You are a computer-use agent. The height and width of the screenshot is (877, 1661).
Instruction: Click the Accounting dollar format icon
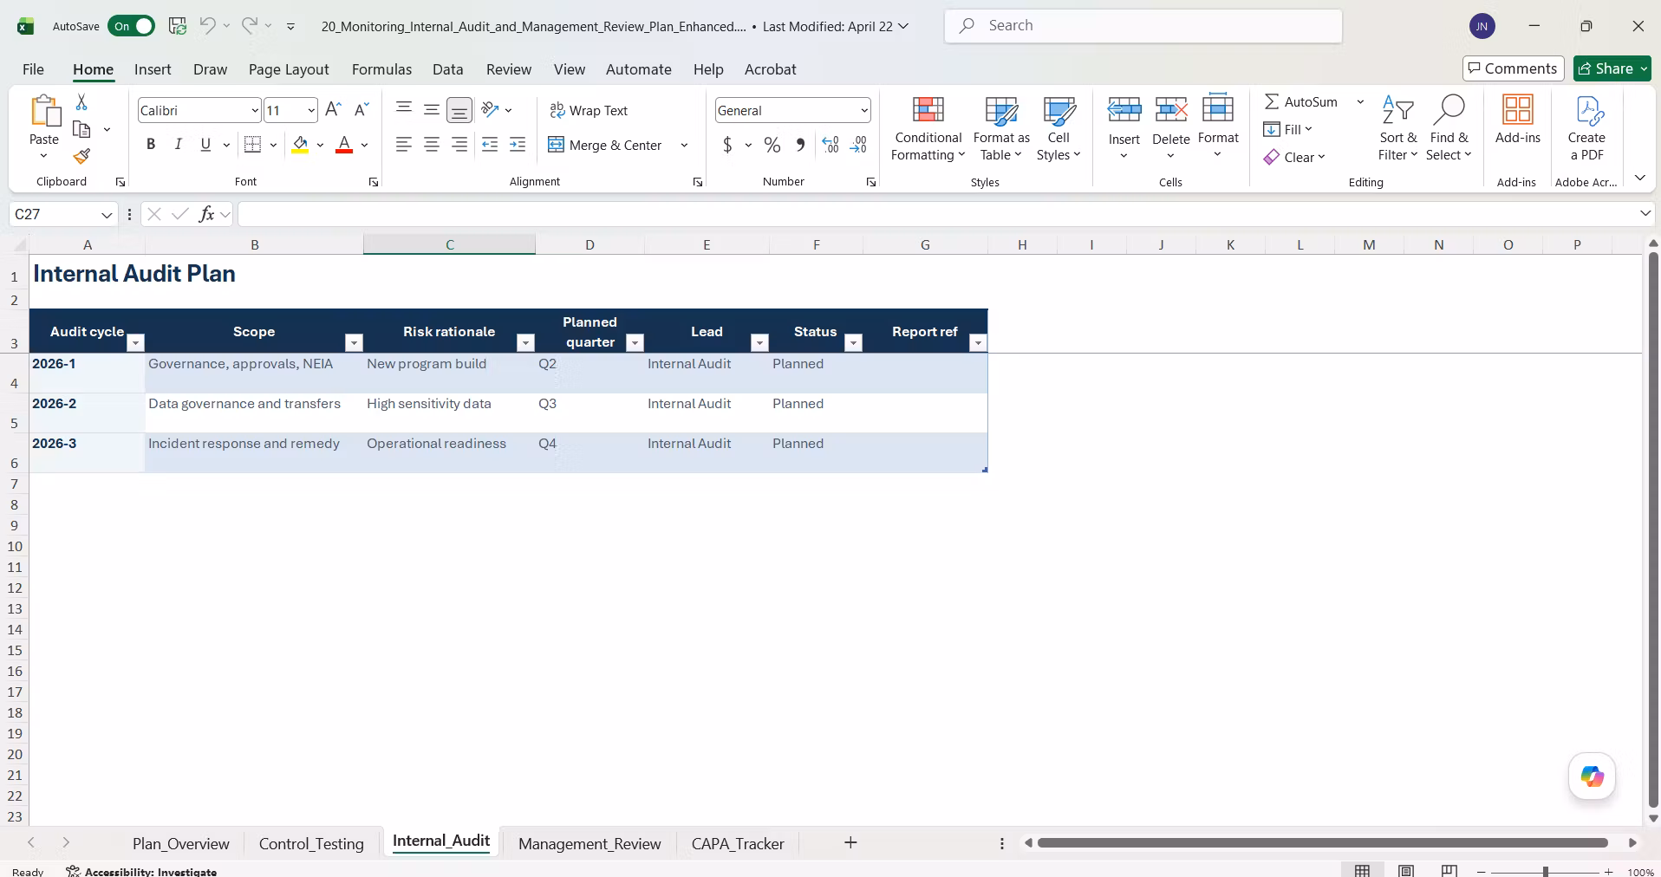[727, 145]
